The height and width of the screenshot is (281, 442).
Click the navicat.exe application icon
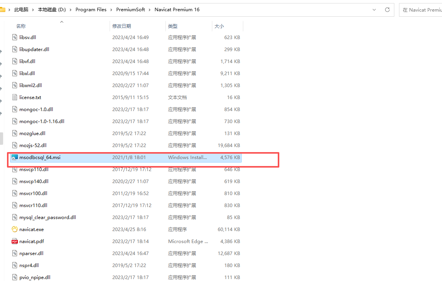pyautogui.click(x=15, y=229)
